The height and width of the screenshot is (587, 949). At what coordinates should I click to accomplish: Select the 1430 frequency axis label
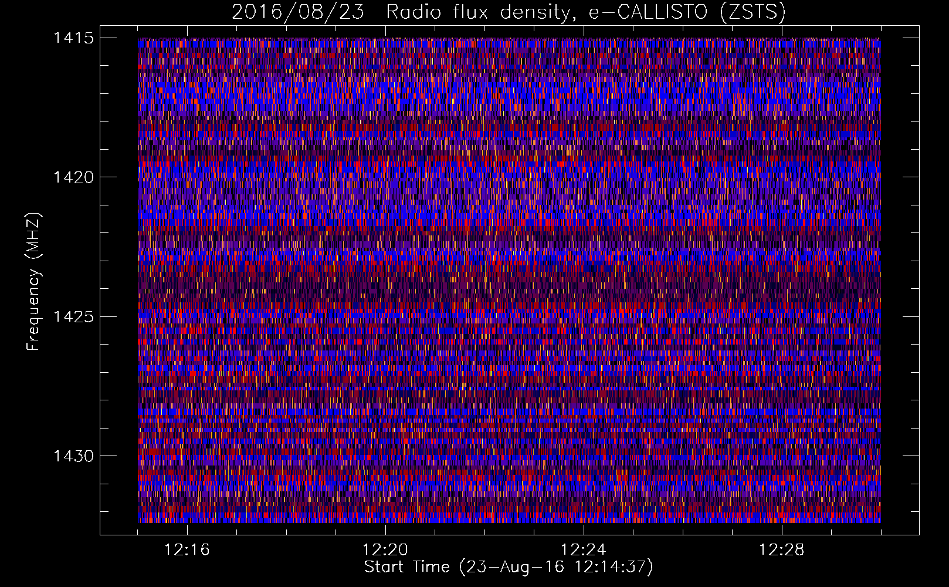pyautogui.click(x=73, y=456)
